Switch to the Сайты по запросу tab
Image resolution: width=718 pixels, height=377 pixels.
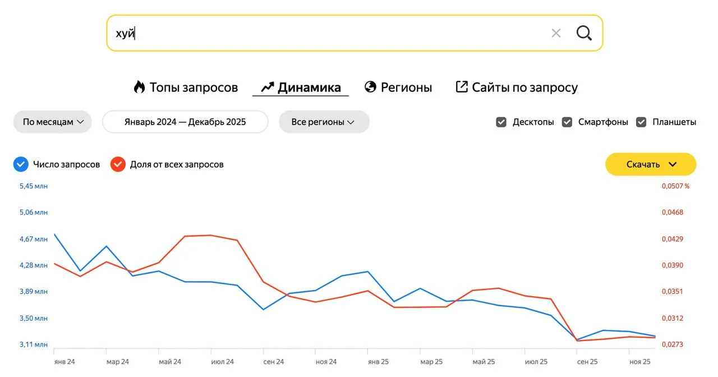tap(517, 88)
